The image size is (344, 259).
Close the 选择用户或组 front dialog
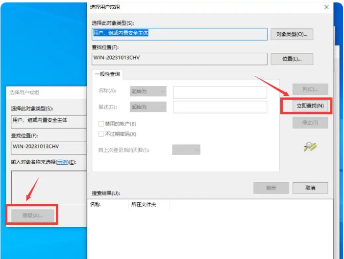pos(326,7)
